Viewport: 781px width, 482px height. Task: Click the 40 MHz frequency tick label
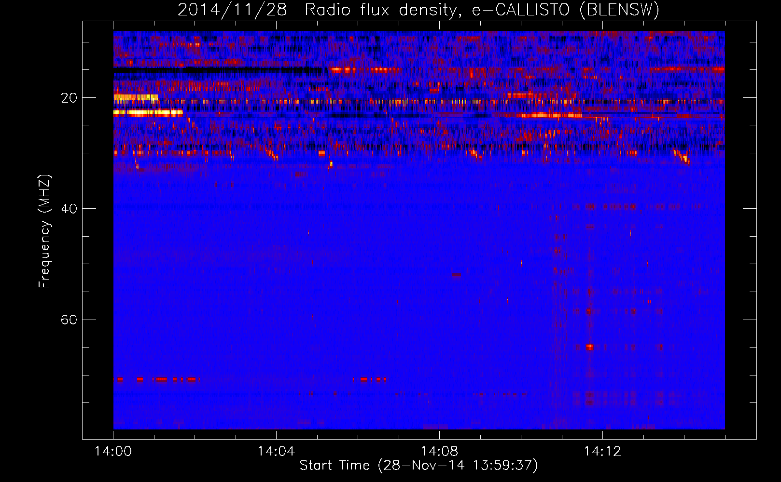(69, 209)
